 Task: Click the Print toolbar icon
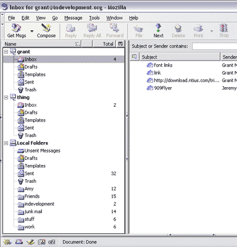tap(198, 28)
